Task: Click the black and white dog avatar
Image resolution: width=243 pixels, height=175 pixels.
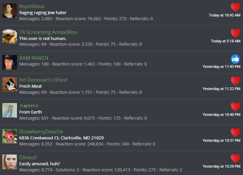Action: tap(9, 85)
